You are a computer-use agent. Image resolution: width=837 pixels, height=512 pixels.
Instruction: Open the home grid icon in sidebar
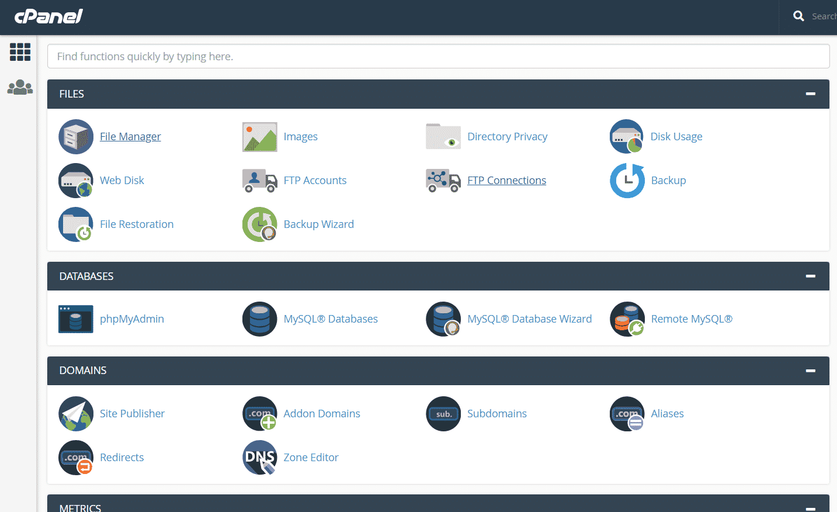tap(20, 52)
